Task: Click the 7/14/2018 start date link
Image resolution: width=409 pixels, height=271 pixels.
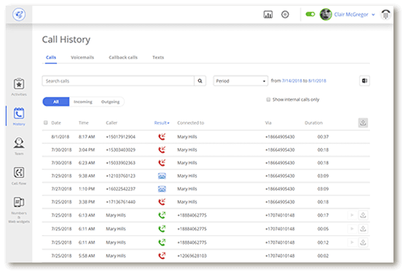Action: (x=292, y=81)
